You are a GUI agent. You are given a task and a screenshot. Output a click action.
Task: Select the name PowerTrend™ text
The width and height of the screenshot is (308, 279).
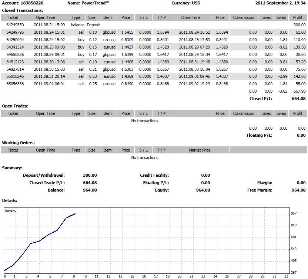95,3
